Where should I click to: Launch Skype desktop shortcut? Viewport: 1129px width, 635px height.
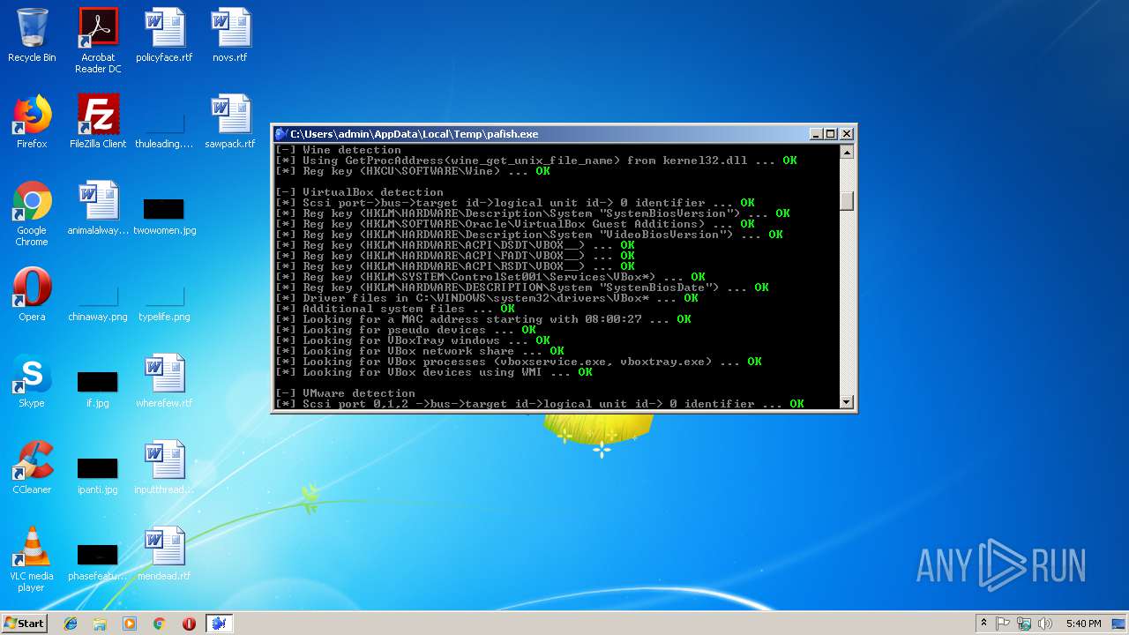coord(32,381)
